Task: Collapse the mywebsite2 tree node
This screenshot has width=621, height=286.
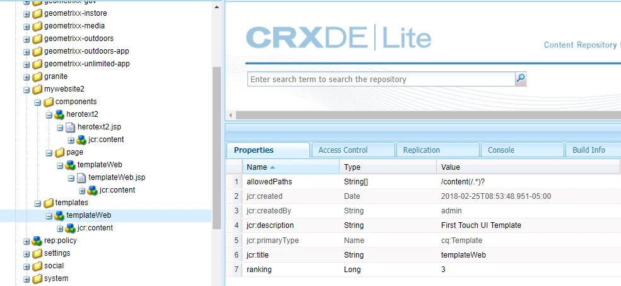Action: point(27,90)
